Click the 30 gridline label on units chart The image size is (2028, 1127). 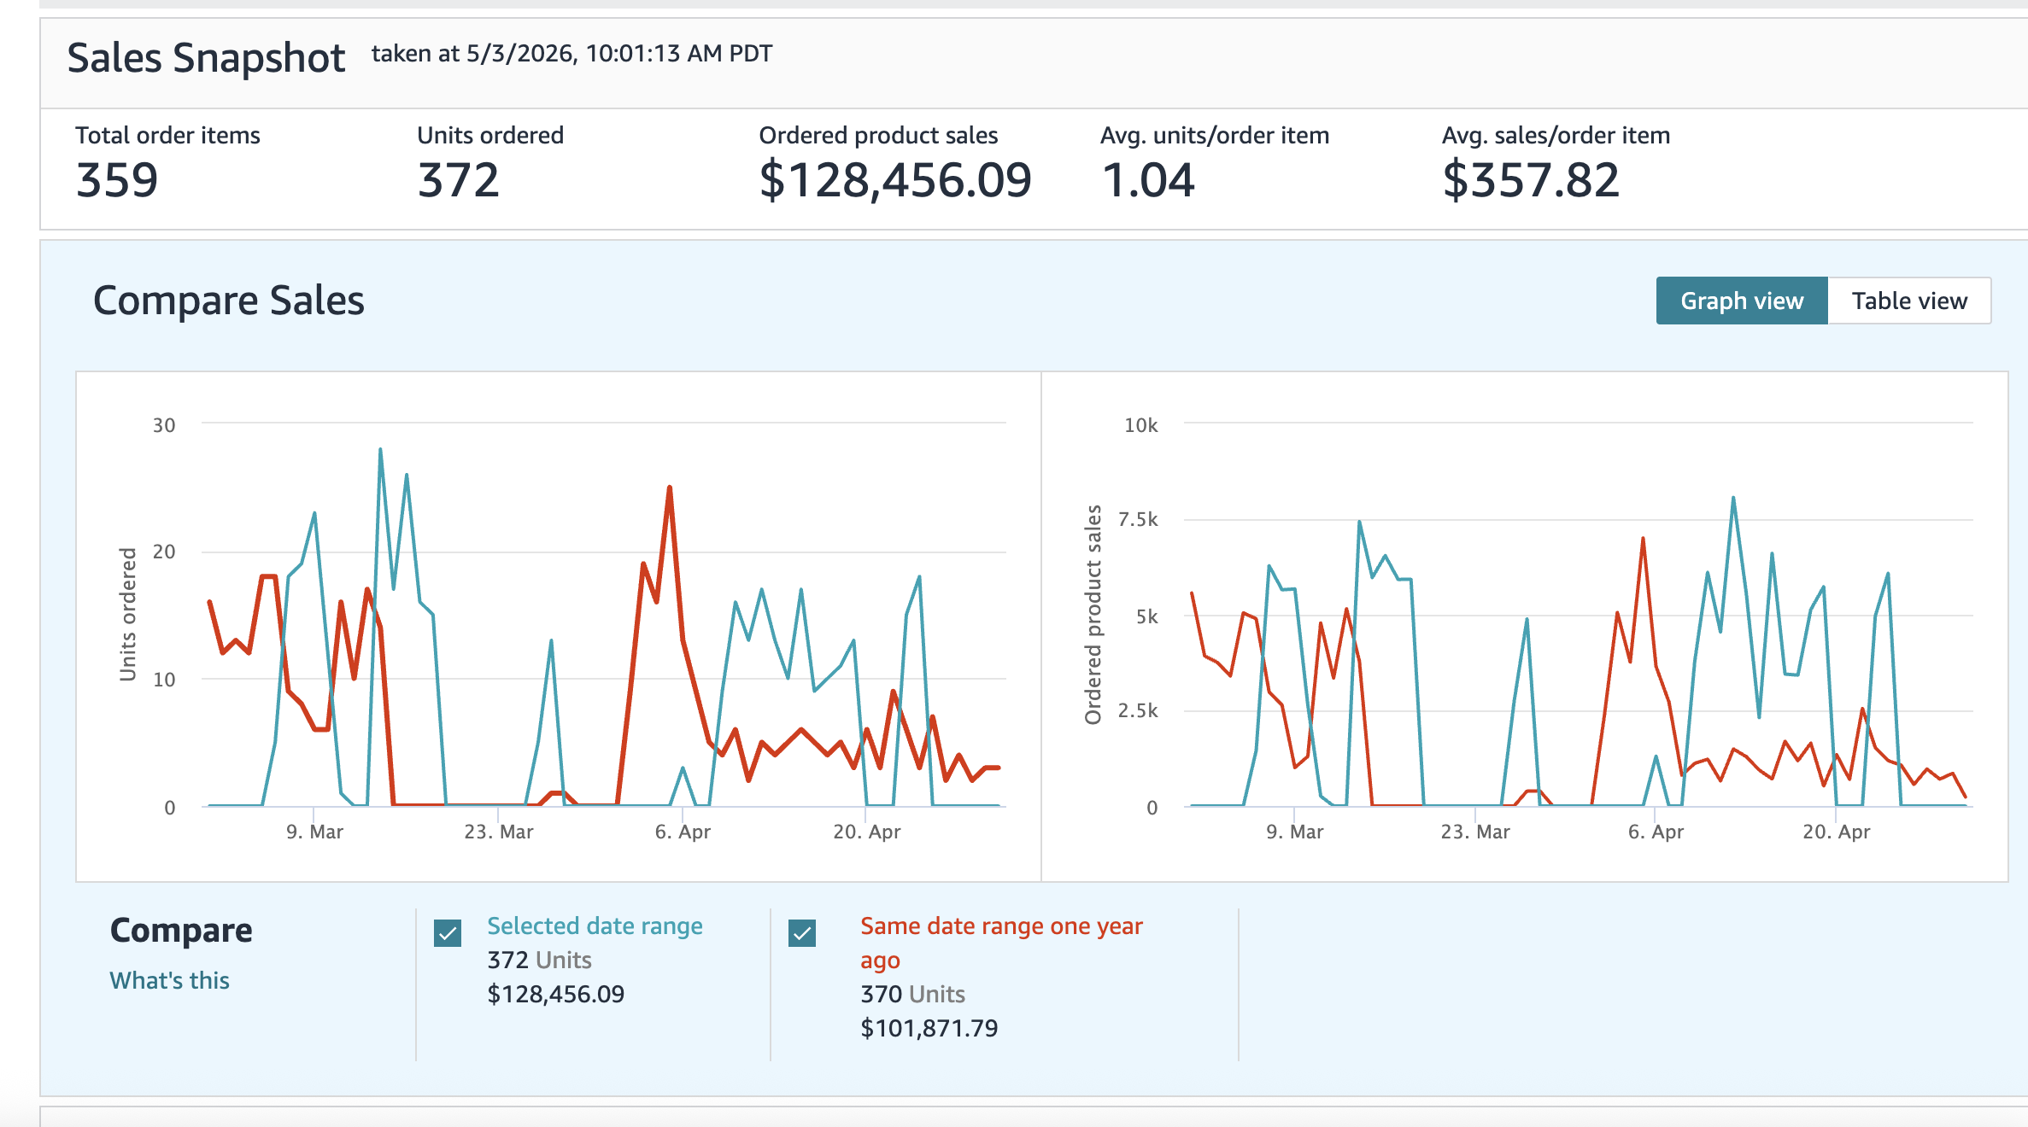(164, 425)
